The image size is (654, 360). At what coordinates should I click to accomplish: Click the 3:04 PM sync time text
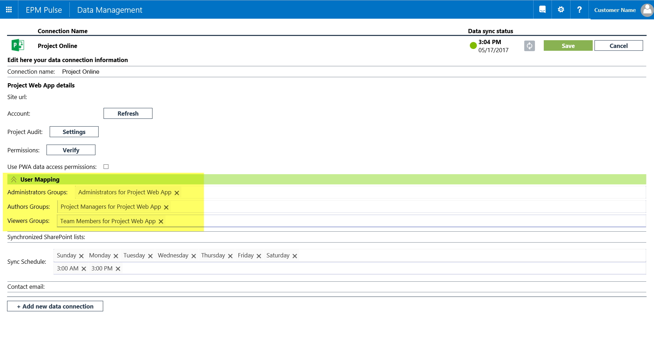[490, 42]
